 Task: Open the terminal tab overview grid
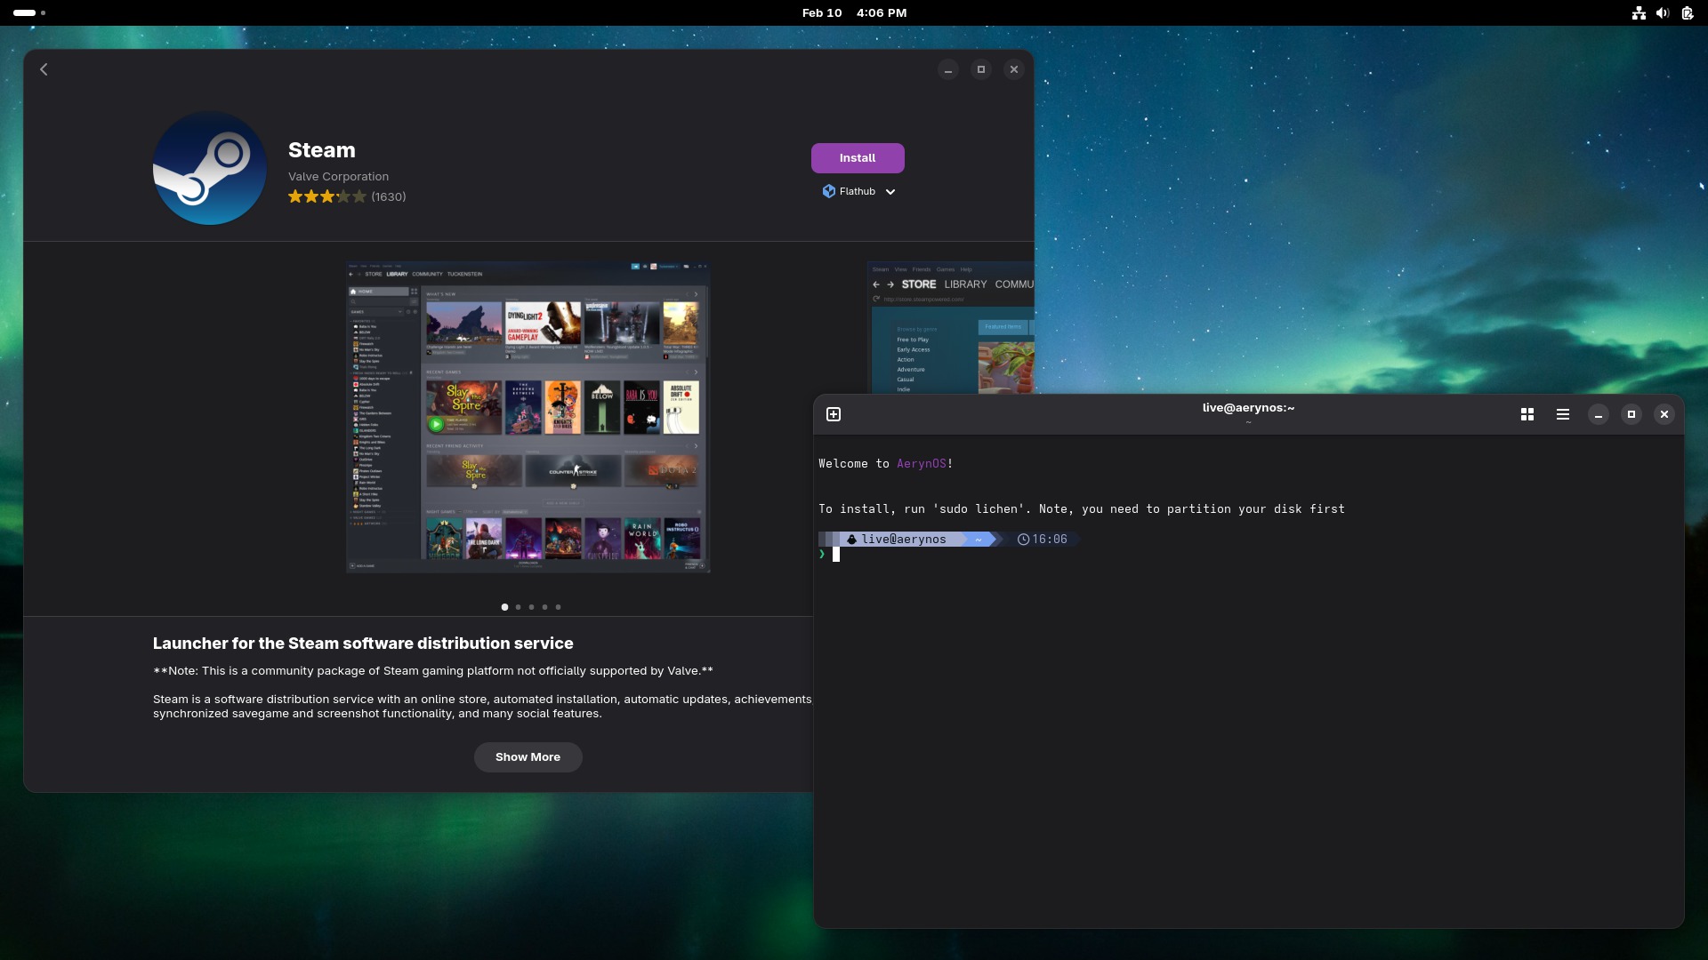(x=1527, y=414)
